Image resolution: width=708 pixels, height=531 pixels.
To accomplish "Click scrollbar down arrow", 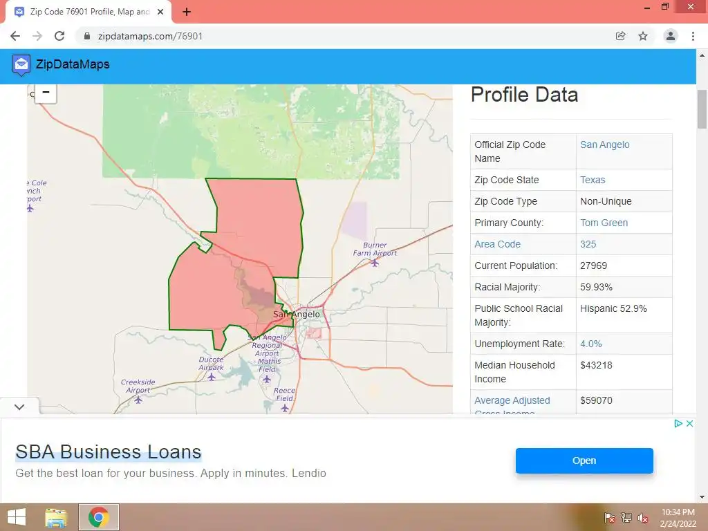I will [702, 497].
